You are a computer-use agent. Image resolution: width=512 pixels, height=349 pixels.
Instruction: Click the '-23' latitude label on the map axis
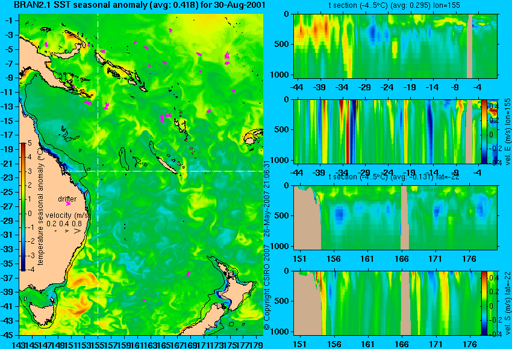pos(7,178)
